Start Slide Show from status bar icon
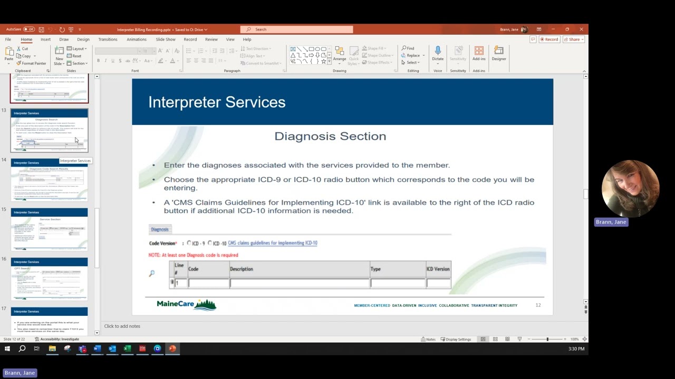This screenshot has height=379, width=675. point(519,339)
